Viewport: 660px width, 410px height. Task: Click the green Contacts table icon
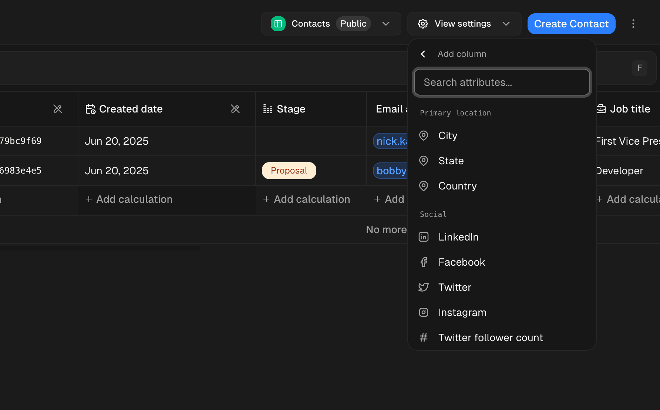[278, 23]
